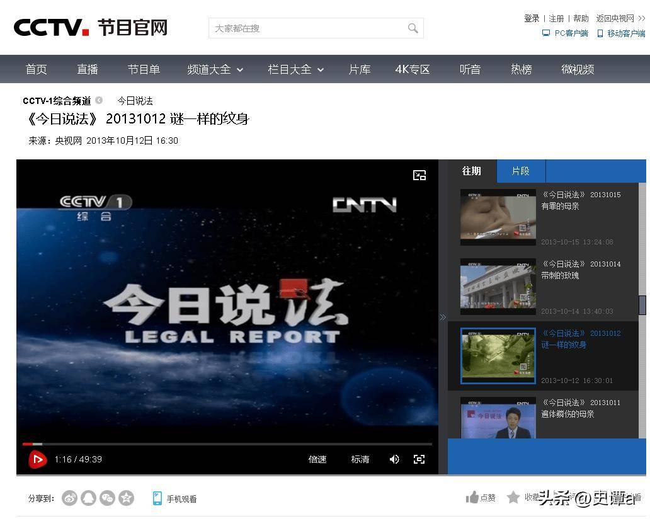Viewport: 650px width, 521px height.
Task: Focus the search box in the header
Action: (x=316, y=28)
